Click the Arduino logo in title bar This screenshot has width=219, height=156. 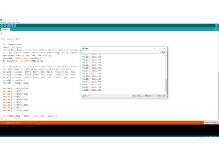(x=1, y=20)
